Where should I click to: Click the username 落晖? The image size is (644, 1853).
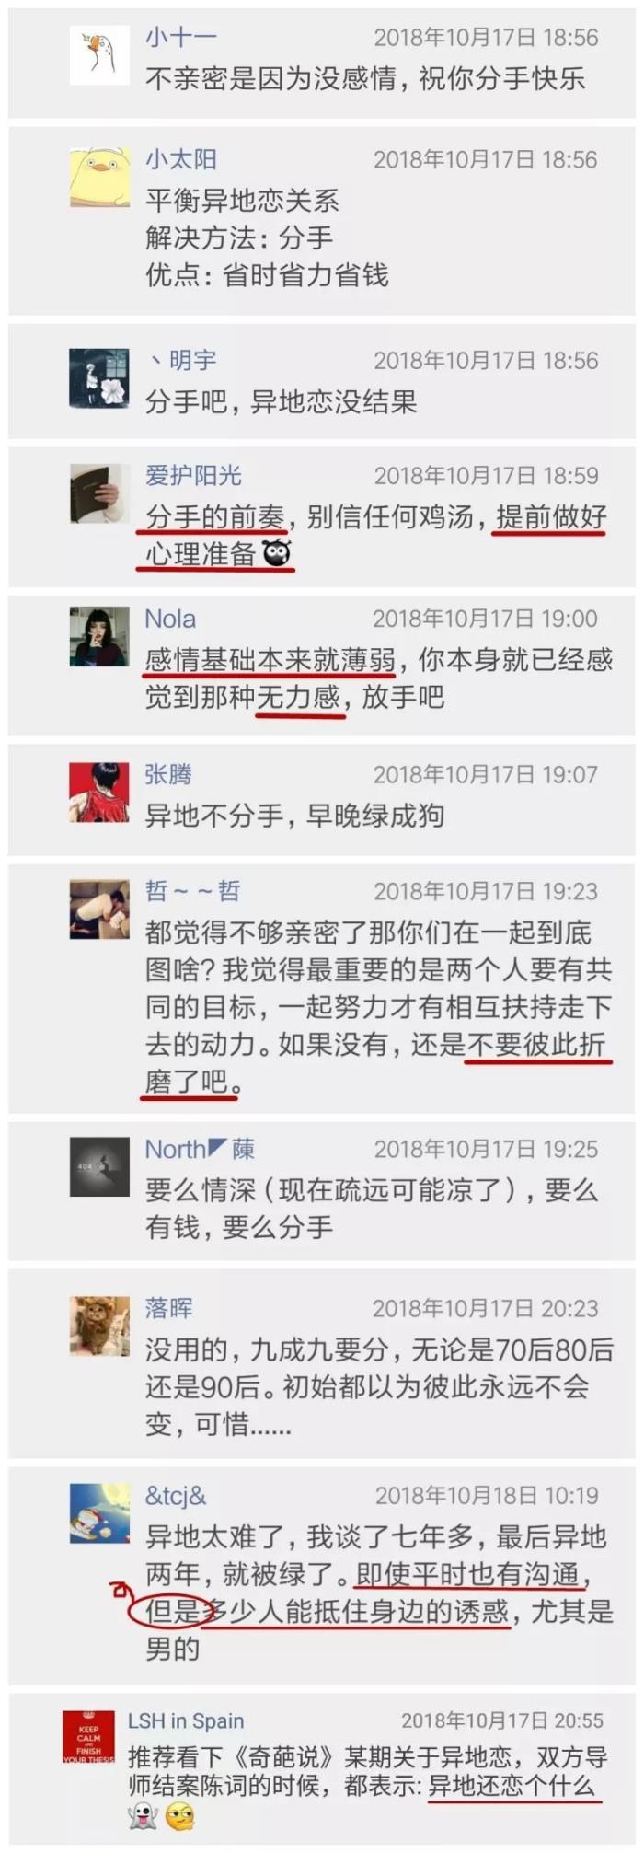(x=168, y=1308)
